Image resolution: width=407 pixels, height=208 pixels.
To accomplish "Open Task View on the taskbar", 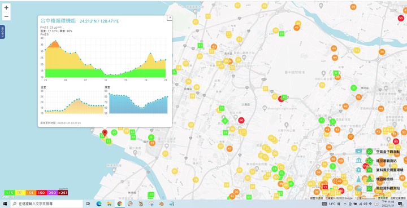I will pyautogui.click(x=88, y=204).
